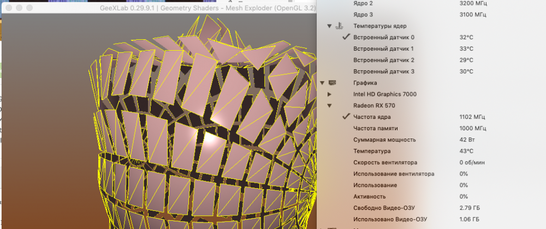This screenshot has height=229, width=546.
Task: Select Встроенный датчик 2 sensor
Action: 431,60
